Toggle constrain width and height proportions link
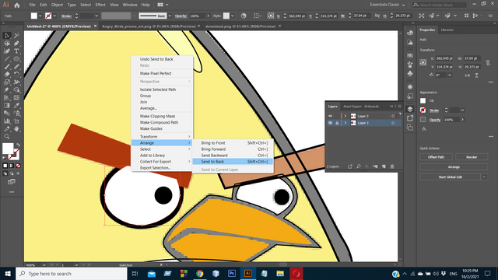The image size is (498, 280). coord(488,62)
